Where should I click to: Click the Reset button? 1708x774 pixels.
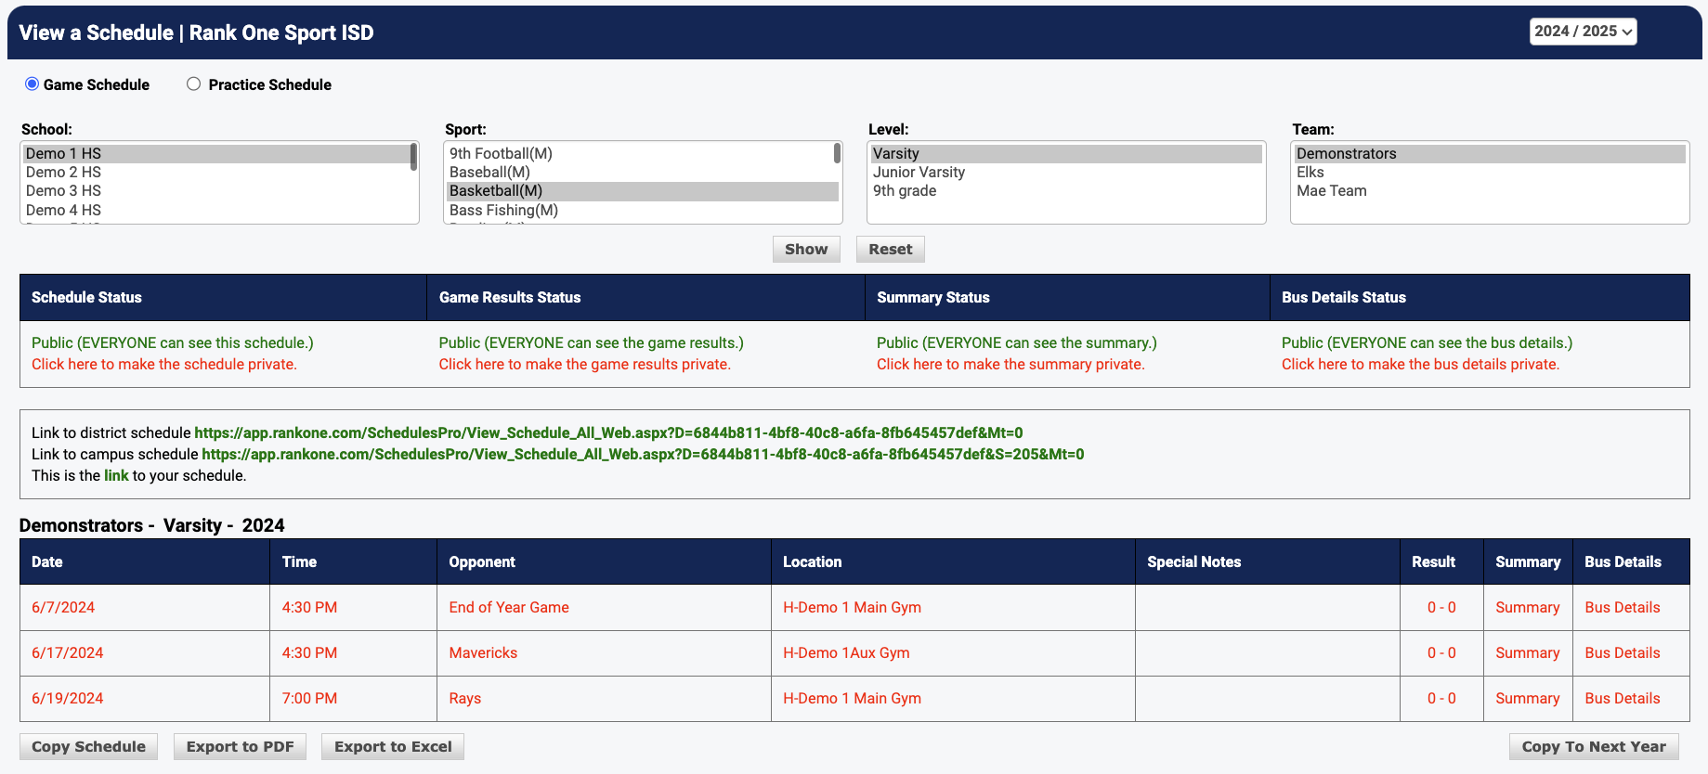tap(891, 249)
